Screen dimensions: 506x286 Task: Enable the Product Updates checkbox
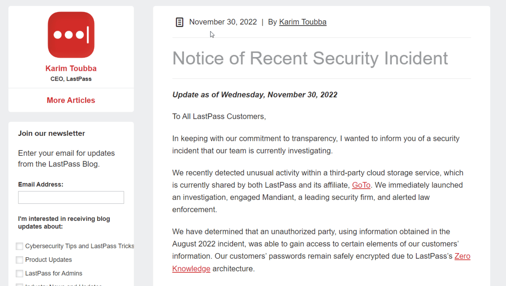(20, 260)
